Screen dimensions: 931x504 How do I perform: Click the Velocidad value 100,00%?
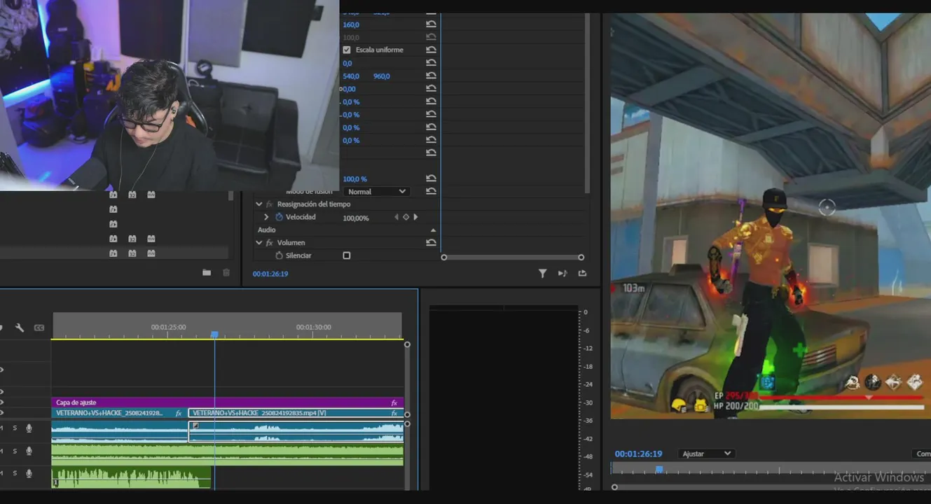point(356,218)
